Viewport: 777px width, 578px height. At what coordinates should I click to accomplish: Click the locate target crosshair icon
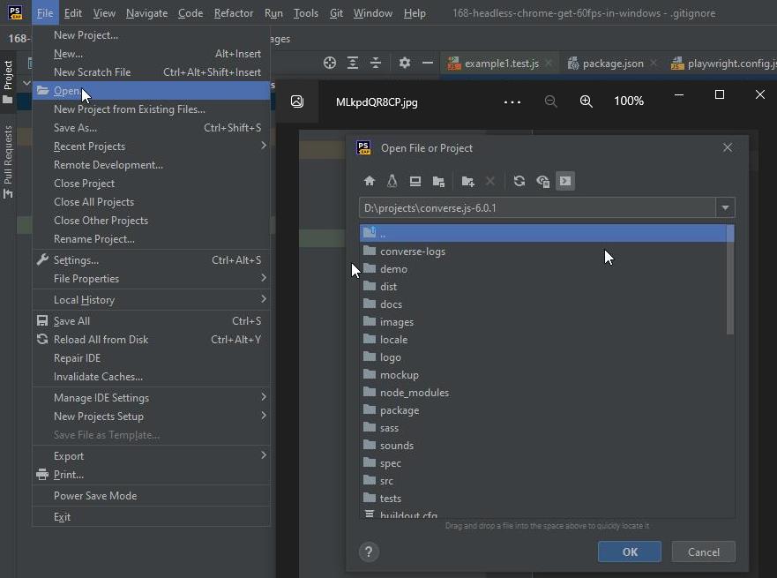[x=330, y=63]
